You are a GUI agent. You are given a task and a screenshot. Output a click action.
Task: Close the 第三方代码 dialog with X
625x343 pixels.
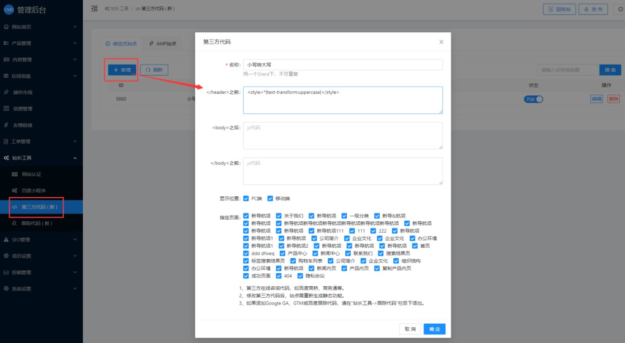441,42
